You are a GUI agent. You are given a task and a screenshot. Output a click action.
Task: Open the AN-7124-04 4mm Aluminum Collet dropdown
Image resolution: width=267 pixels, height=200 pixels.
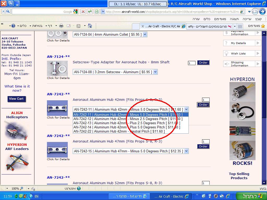tap(145, 35)
